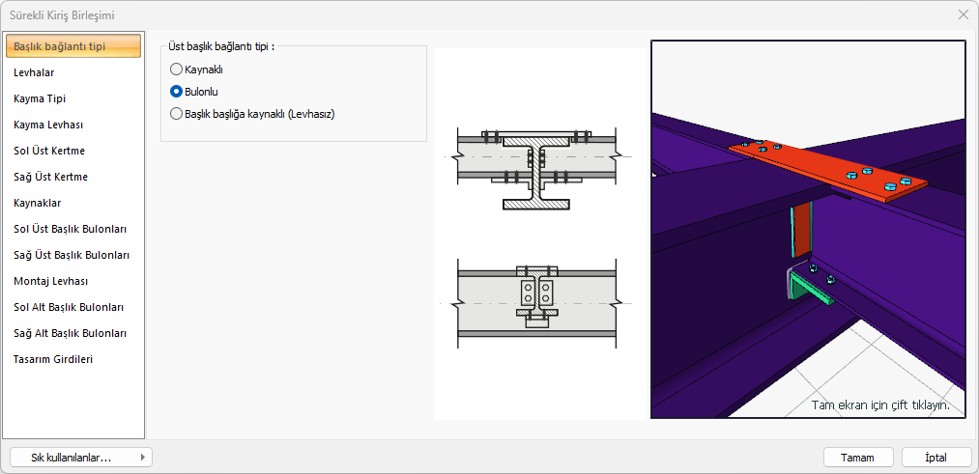Open Sol Alt Başlık Bulonları settings
The width and height of the screenshot is (979, 474).
pos(69,307)
